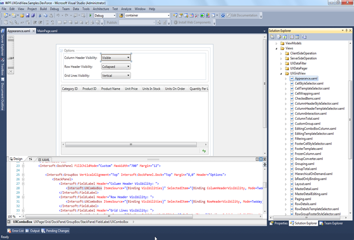Open the Pending Changes tab
Viewport: 354px width, 240px height.
55,231
